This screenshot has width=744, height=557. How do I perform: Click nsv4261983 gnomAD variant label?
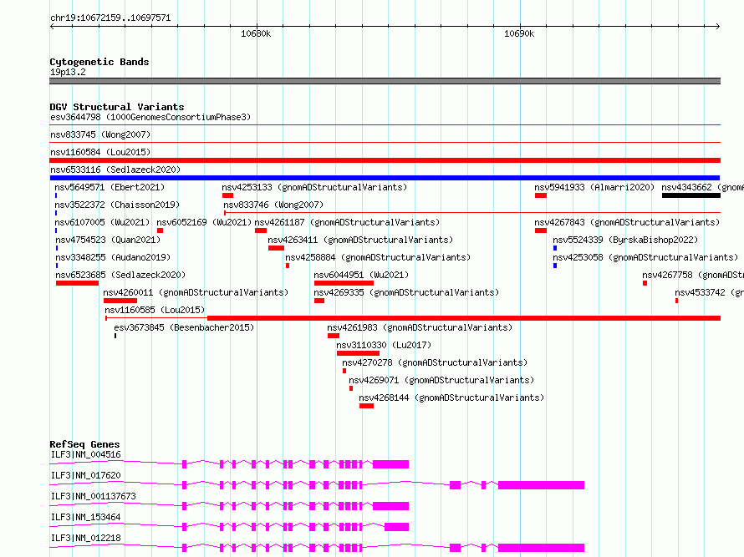tap(420, 327)
